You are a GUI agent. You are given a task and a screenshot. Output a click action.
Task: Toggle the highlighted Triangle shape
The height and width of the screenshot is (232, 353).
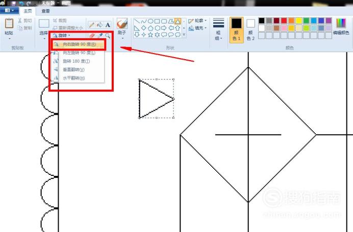(178, 21)
